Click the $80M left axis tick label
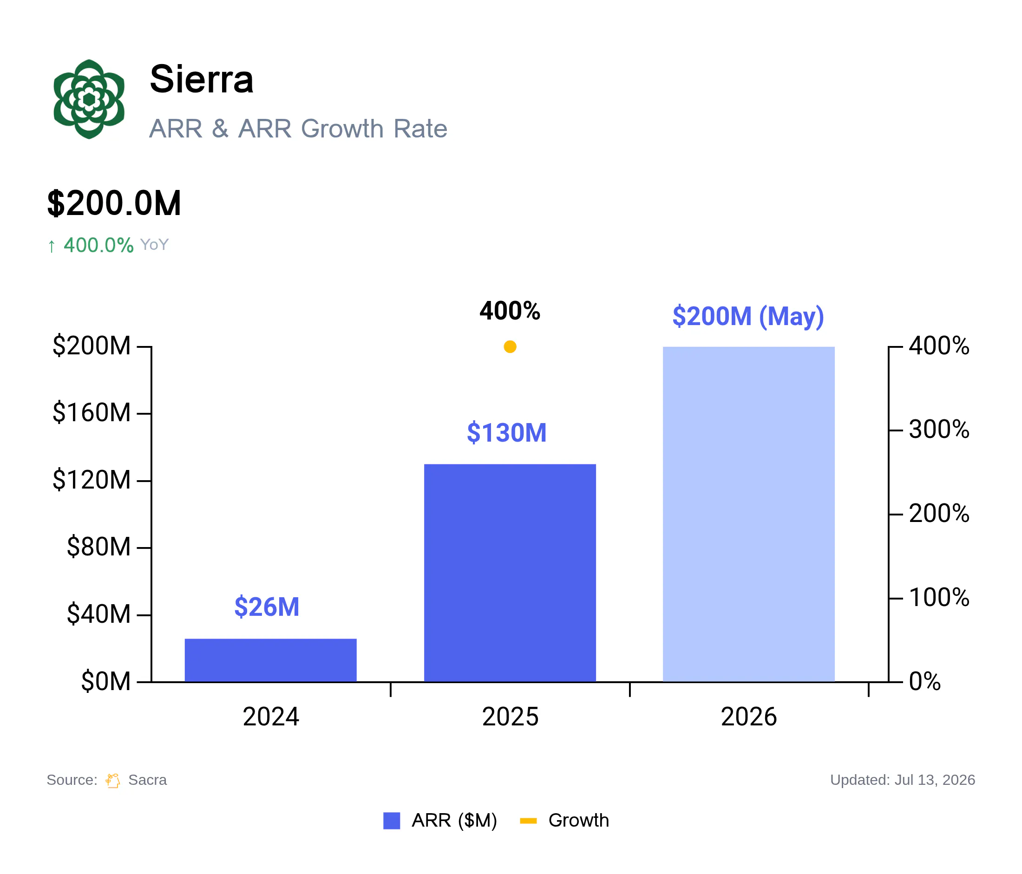Screen dimensions: 1022x874 98,547
